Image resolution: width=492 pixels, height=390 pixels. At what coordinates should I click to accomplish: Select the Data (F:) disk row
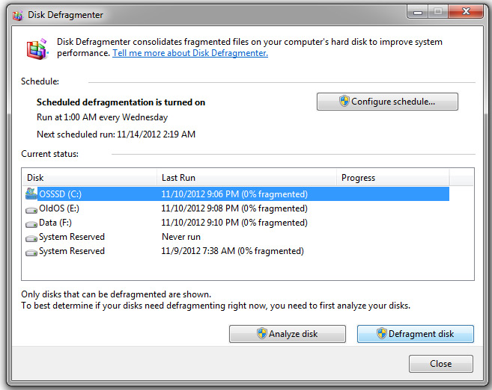tap(237, 223)
